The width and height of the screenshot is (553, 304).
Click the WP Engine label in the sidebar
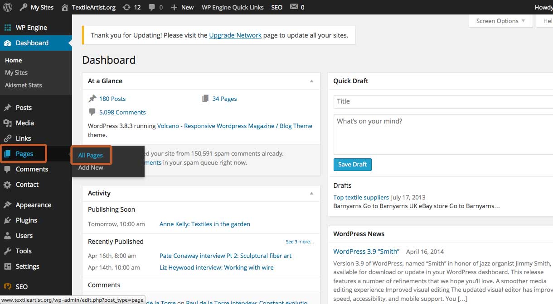pyautogui.click(x=31, y=28)
